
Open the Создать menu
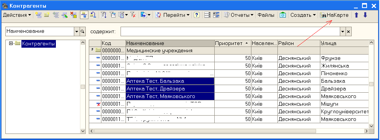303,15
